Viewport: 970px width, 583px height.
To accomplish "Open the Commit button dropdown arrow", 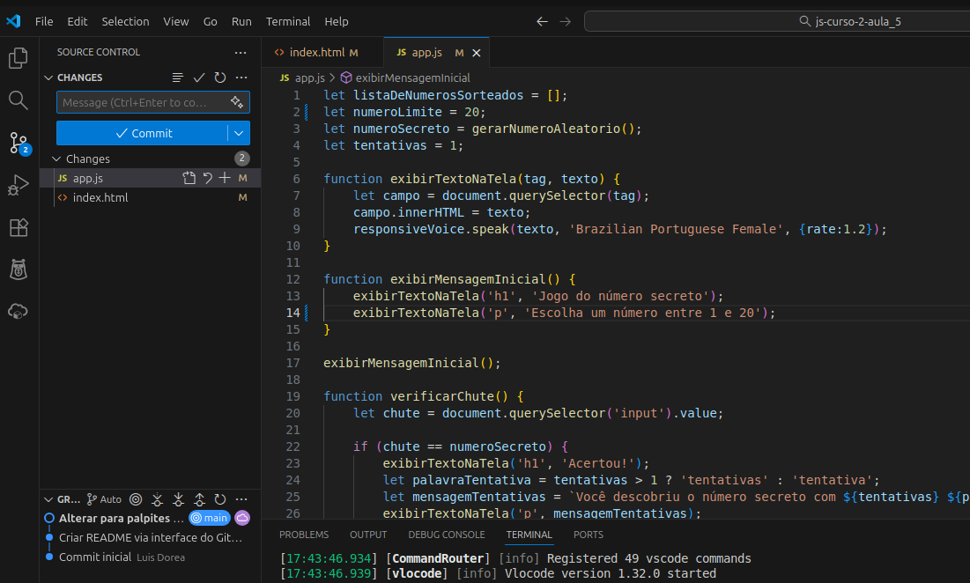I will tap(239, 133).
